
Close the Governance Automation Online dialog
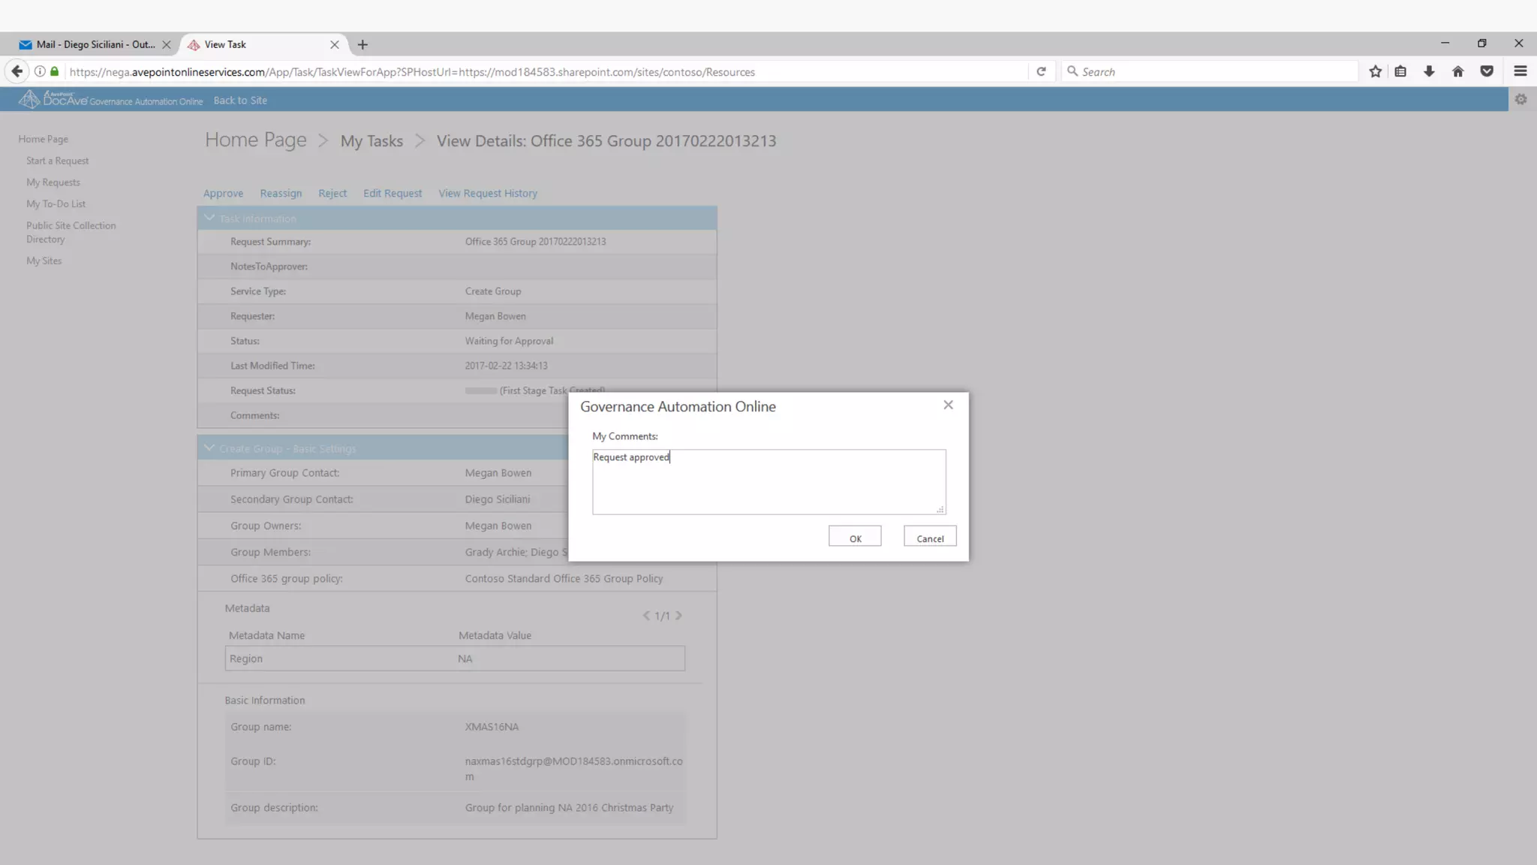[948, 405]
